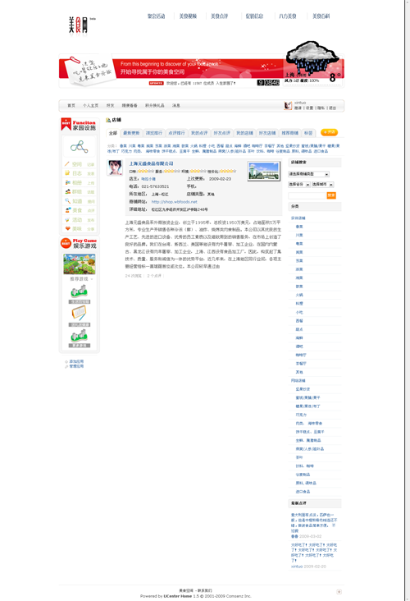Click the 美食网 site logo
Screen dimensions: 410x601
[79, 25]
